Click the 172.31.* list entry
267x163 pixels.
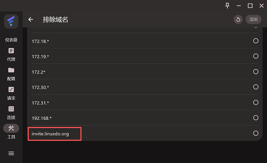point(145,102)
